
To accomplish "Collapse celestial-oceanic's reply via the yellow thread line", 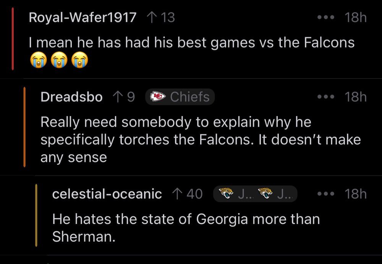I will click(36, 216).
